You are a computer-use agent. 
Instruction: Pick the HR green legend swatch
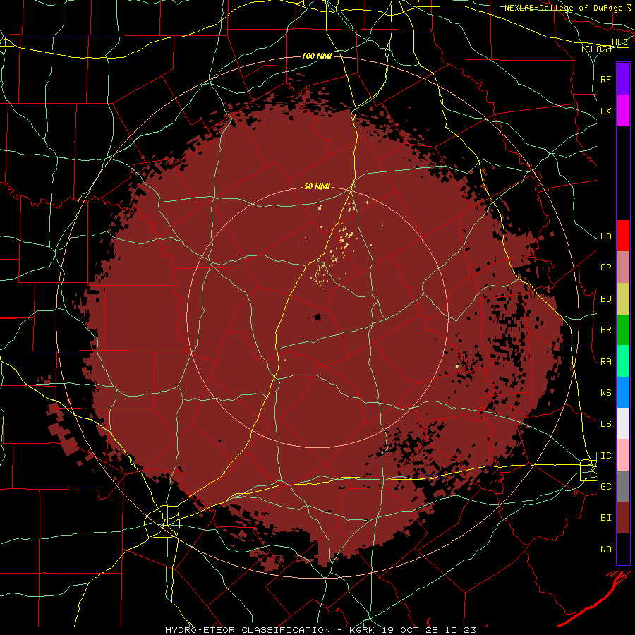pos(623,329)
